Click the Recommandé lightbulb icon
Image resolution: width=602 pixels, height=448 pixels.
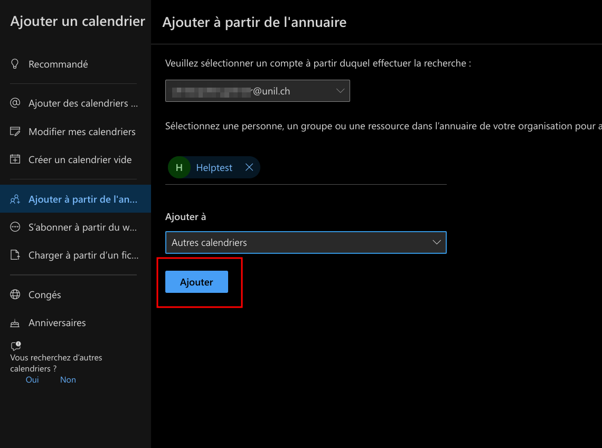15,64
